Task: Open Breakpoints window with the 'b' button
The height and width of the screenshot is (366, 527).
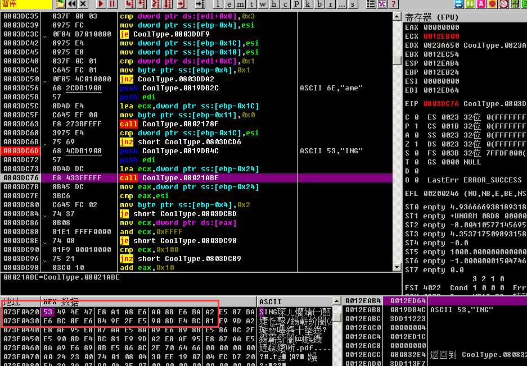Action: click(319, 4)
